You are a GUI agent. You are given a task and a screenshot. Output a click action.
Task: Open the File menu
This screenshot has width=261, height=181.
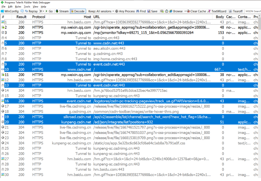point(3,7)
